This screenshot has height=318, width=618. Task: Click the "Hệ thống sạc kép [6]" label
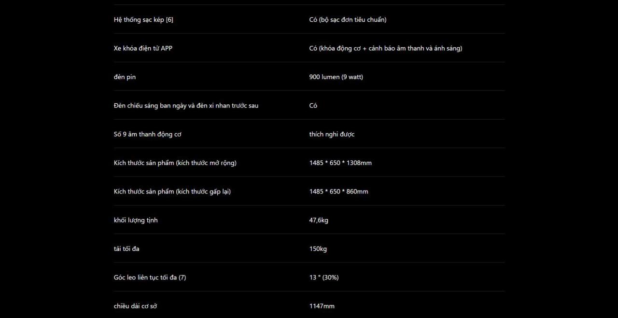(143, 20)
